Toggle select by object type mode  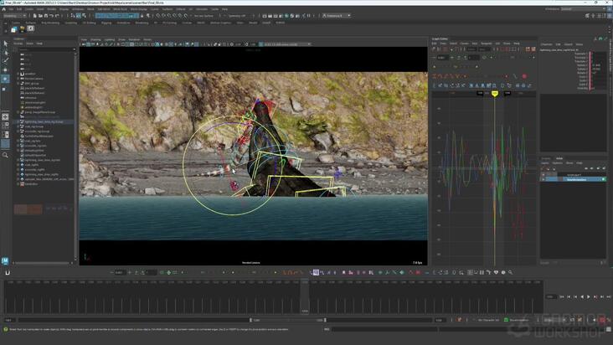78,16
